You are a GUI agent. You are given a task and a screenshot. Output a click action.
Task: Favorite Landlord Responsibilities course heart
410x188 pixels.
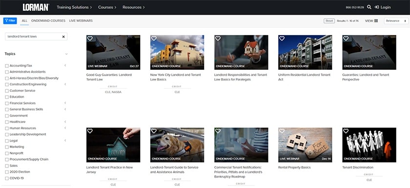pos(218,39)
